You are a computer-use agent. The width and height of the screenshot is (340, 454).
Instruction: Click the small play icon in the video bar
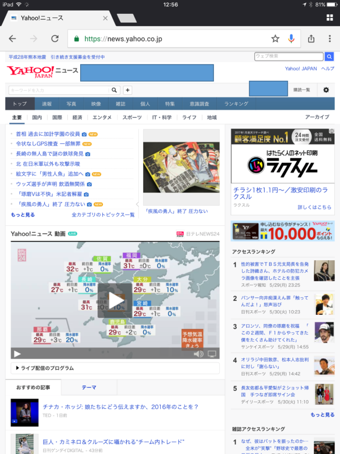click(17, 354)
